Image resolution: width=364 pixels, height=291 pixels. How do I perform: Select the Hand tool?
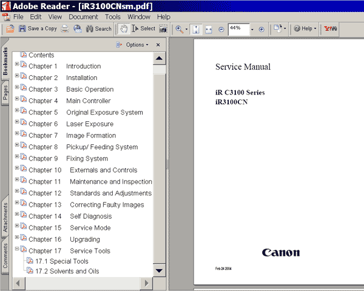(124, 29)
